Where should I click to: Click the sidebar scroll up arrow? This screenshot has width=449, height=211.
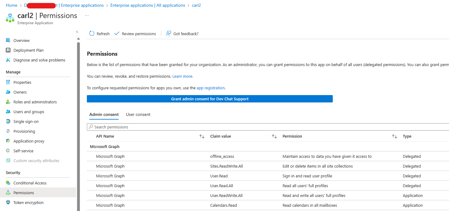(x=78, y=39)
